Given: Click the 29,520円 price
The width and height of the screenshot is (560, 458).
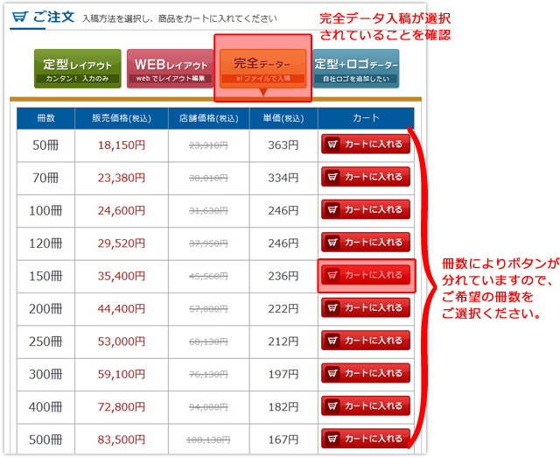Looking at the screenshot, I should pos(122,243).
